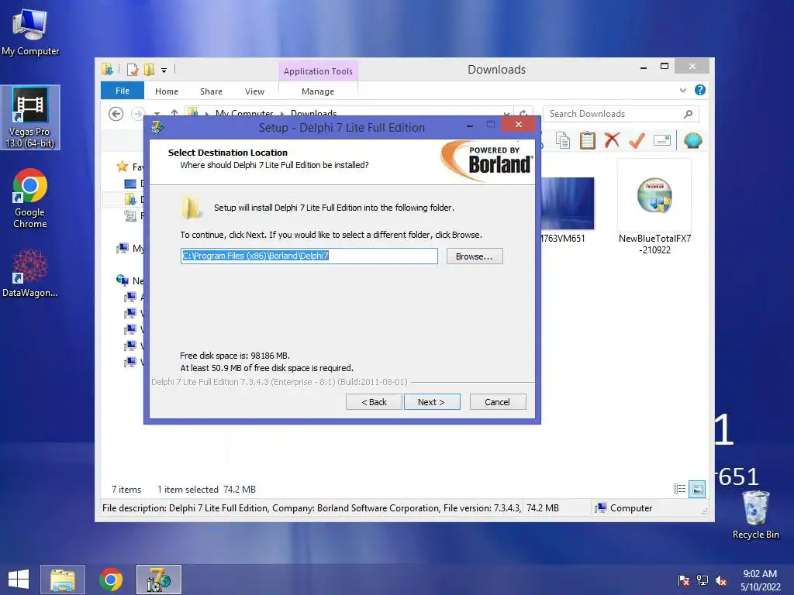Open My Computer desktop icon

[30, 32]
